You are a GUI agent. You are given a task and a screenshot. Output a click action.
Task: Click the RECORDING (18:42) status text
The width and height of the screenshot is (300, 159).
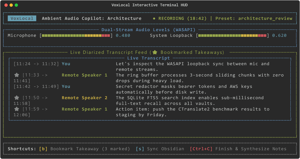click(x=182, y=18)
